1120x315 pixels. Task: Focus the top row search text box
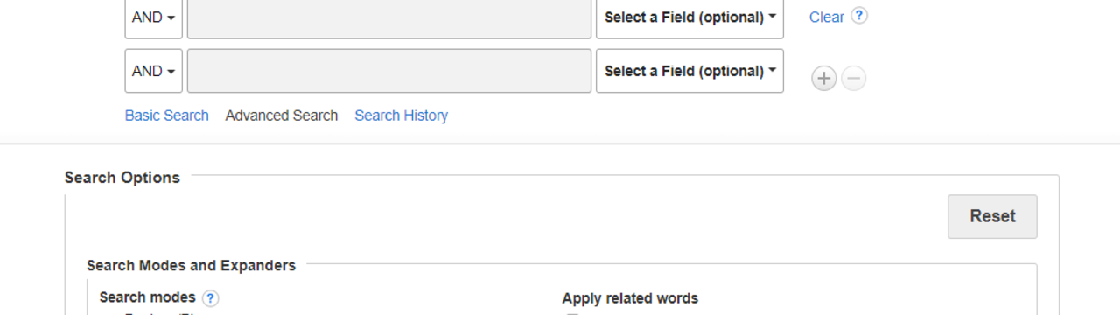pyautogui.click(x=389, y=17)
